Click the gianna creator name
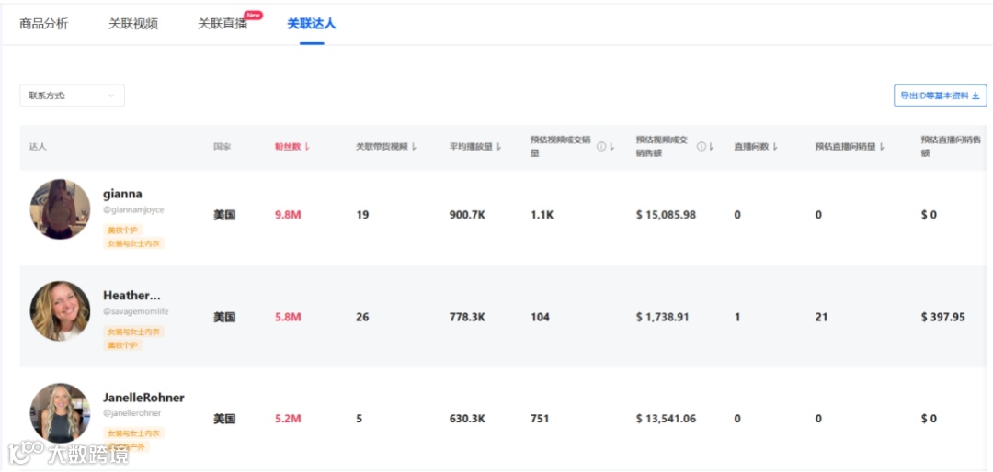The height and width of the screenshot is (472, 993). (122, 195)
